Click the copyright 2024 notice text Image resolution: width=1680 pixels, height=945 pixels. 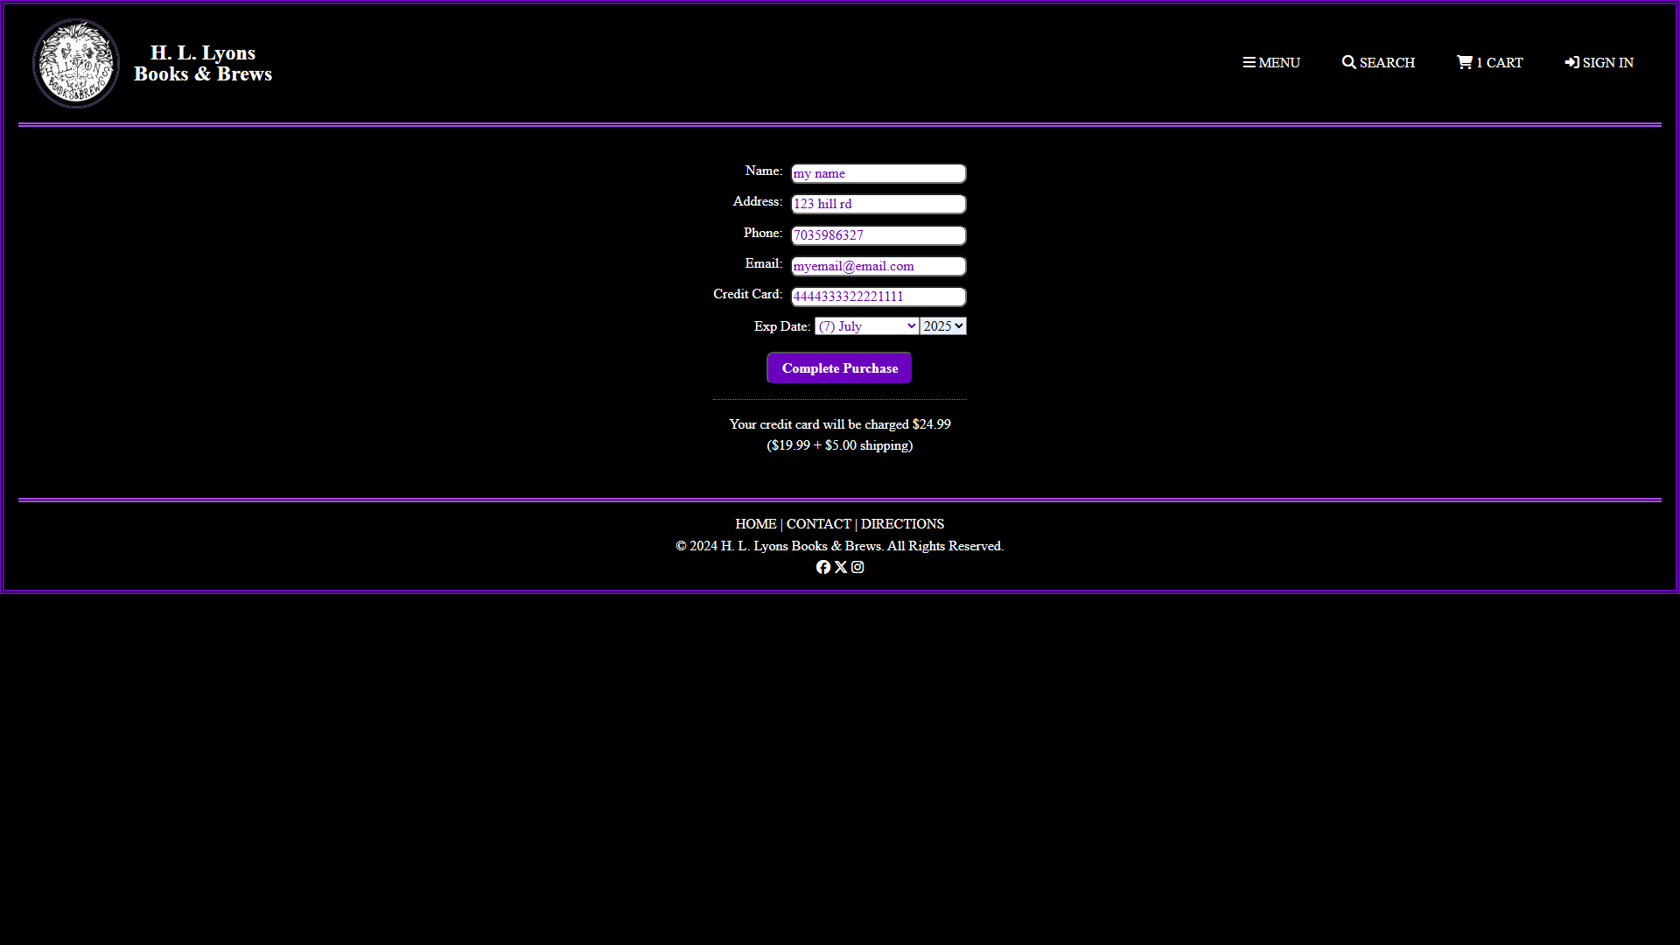click(840, 546)
